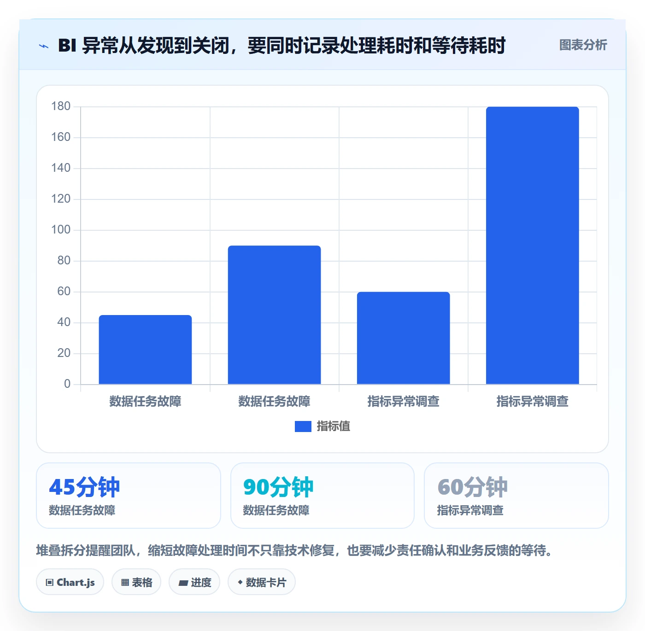The height and width of the screenshot is (631, 645).
Task: Click the chart bar reaching 60
Action: coord(403,338)
